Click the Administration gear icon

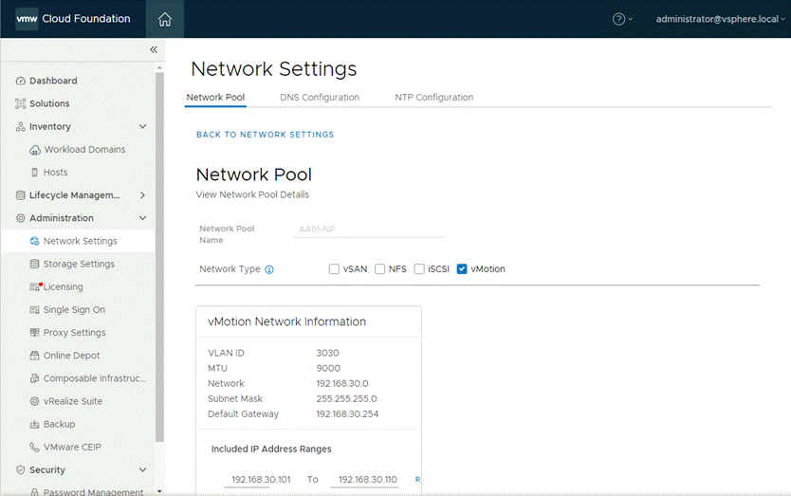pos(20,218)
